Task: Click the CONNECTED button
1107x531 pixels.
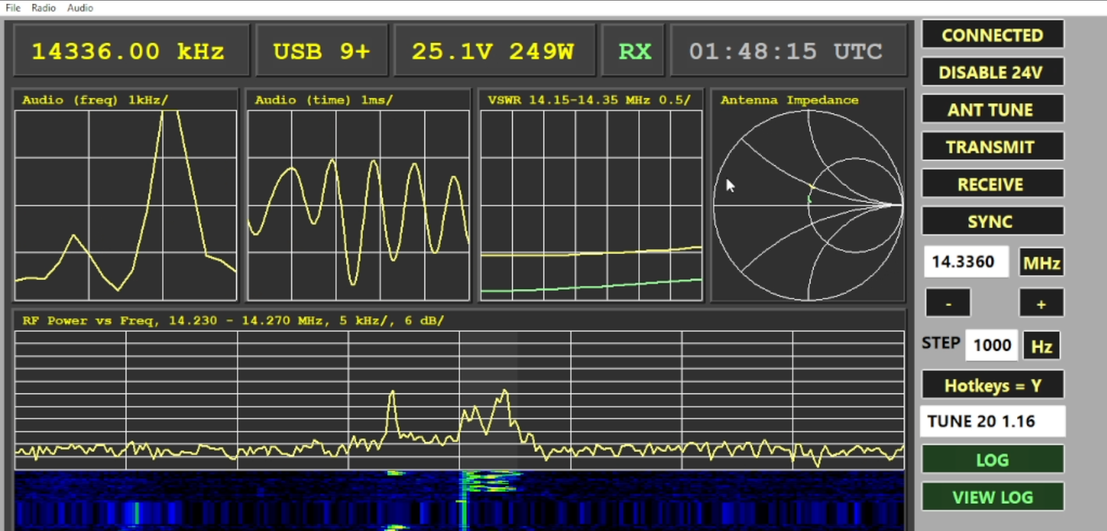Action: (x=992, y=35)
